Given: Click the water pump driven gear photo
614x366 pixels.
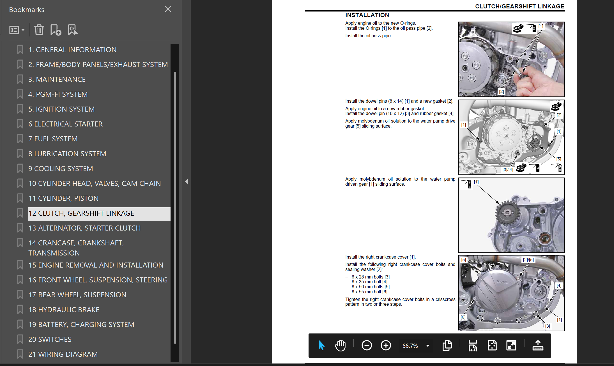Looking at the screenshot, I should [511, 215].
